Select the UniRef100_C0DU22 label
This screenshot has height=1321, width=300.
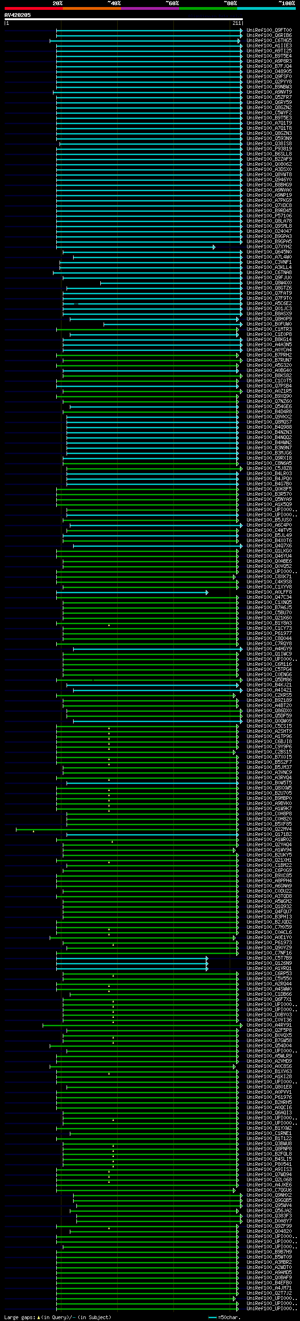click(269, 891)
